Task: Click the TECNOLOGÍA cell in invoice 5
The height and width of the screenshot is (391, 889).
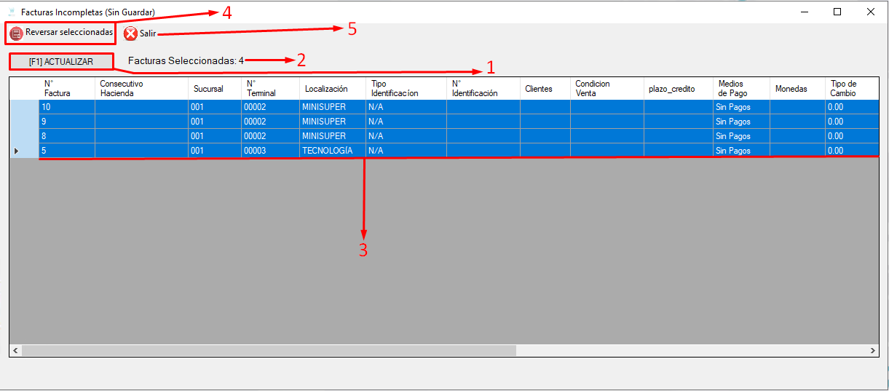Action: pos(332,151)
